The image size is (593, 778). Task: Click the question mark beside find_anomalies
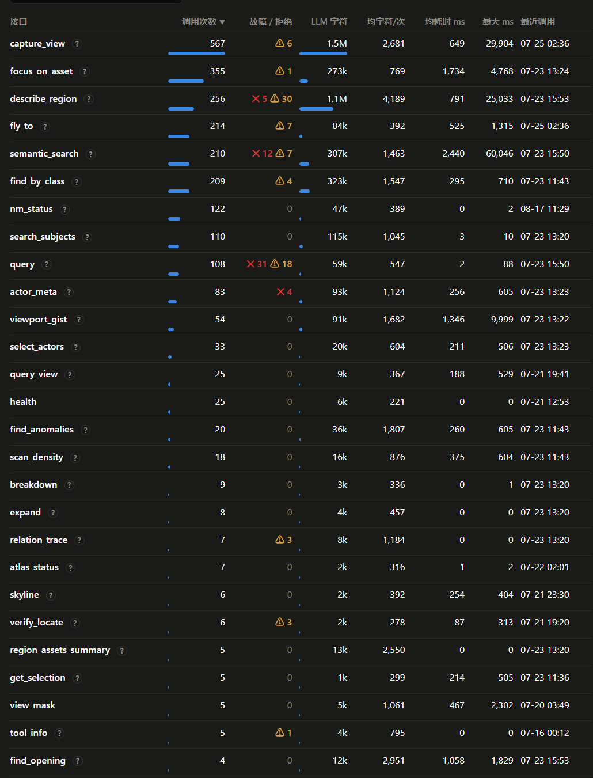(x=85, y=430)
